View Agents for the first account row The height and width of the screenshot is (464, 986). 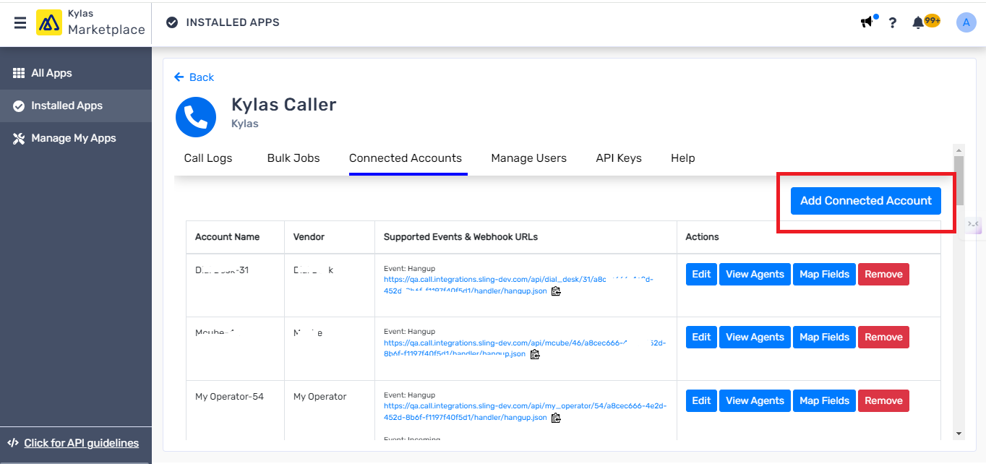tap(755, 275)
